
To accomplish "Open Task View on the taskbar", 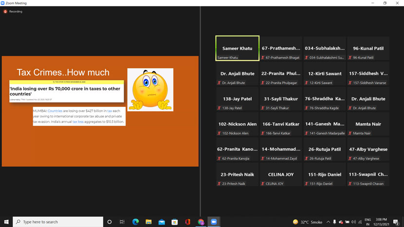I will point(122,222).
